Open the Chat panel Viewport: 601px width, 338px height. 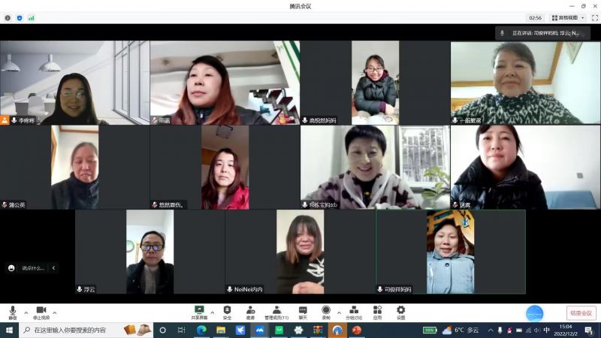click(303, 311)
